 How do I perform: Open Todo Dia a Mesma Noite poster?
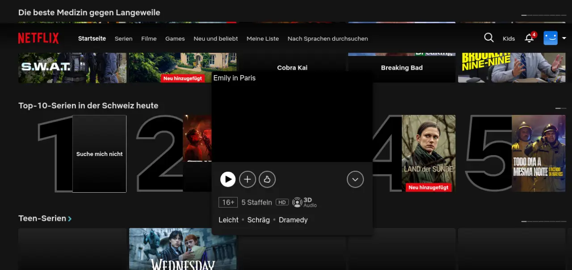[538, 153]
